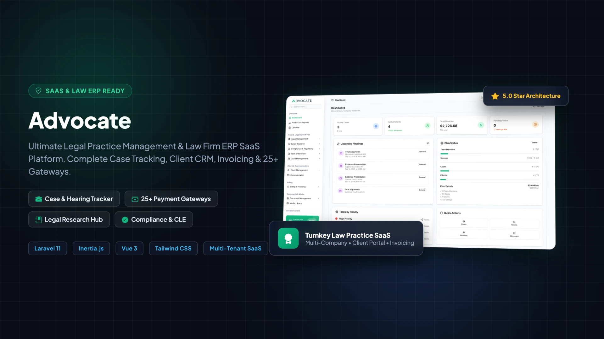
Task: Click the Cases usage progress bar
Action: [489, 171]
